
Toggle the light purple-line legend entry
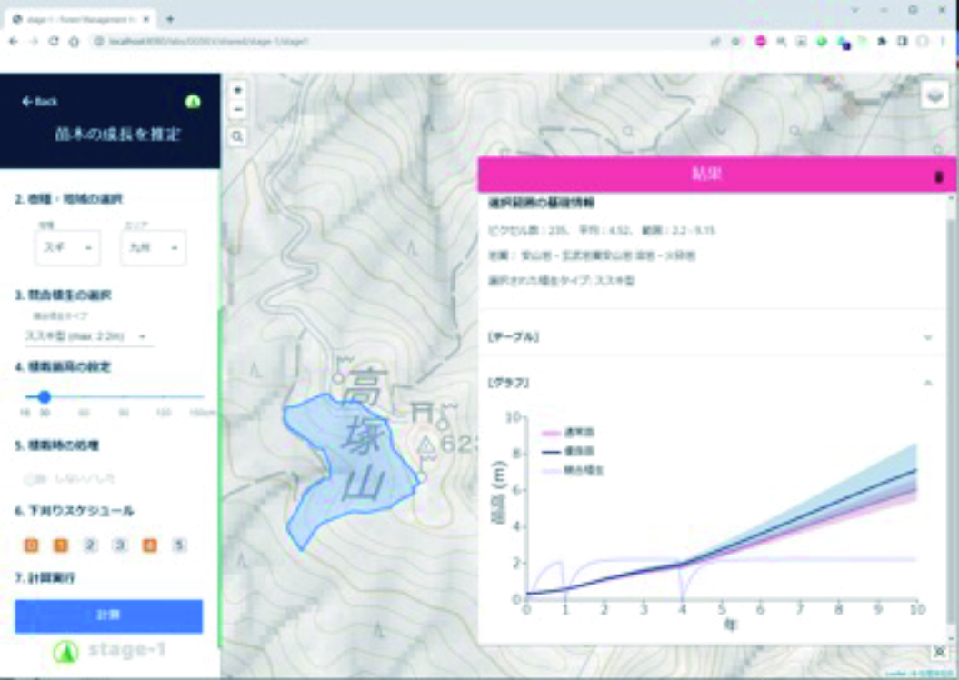pos(573,471)
